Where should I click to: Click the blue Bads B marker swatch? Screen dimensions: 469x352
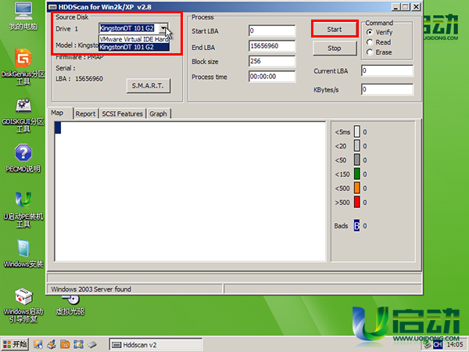[357, 225]
